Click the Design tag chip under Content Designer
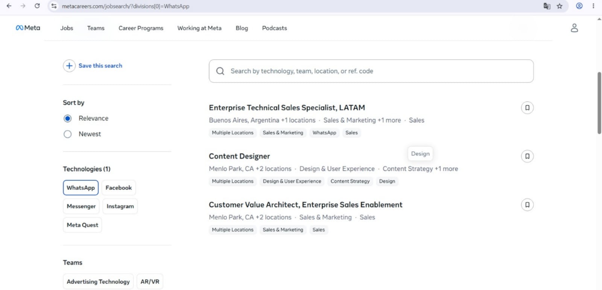The width and height of the screenshot is (602, 290). coord(387,181)
